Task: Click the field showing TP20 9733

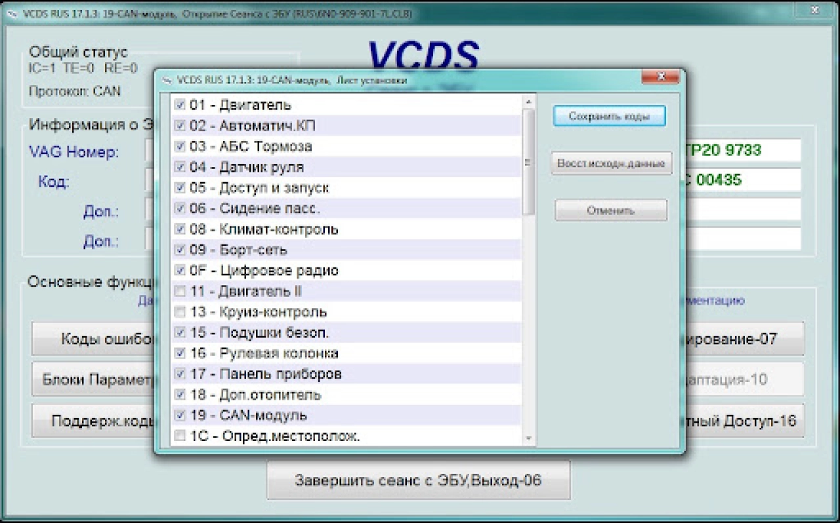Action: point(743,150)
